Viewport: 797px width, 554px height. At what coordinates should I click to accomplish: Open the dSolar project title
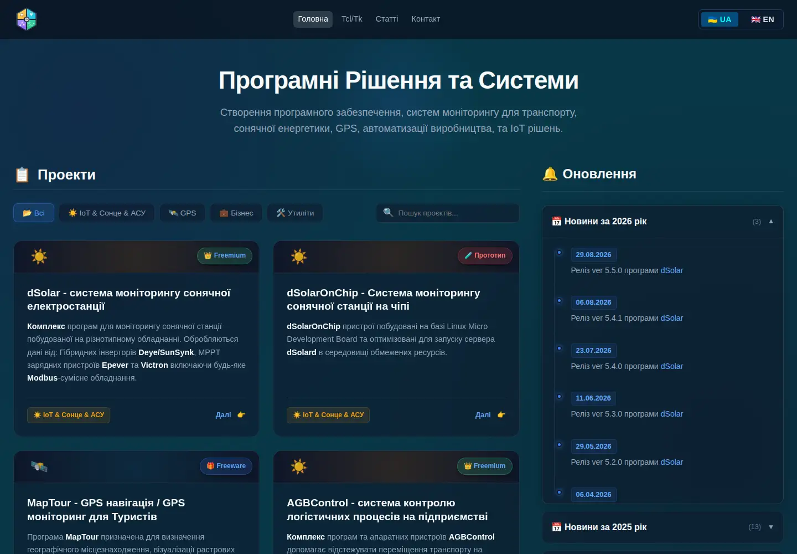[x=128, y=299]
